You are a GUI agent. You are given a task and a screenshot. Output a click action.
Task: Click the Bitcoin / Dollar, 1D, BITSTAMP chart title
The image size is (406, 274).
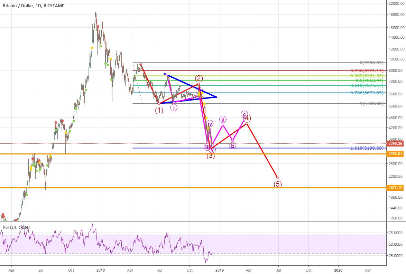point(33,6)
